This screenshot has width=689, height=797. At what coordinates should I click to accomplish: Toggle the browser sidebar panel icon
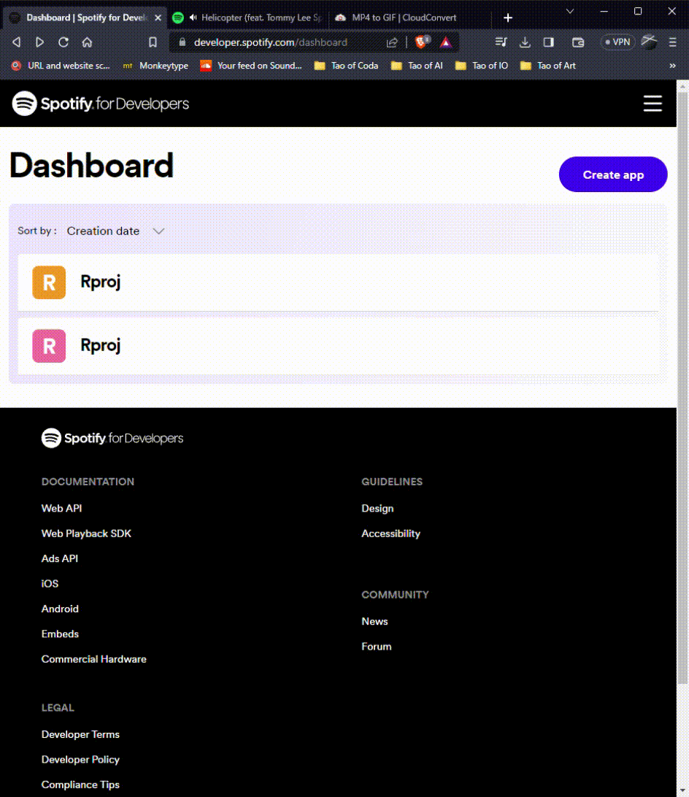pyautogui.click(x=548, y=42)
